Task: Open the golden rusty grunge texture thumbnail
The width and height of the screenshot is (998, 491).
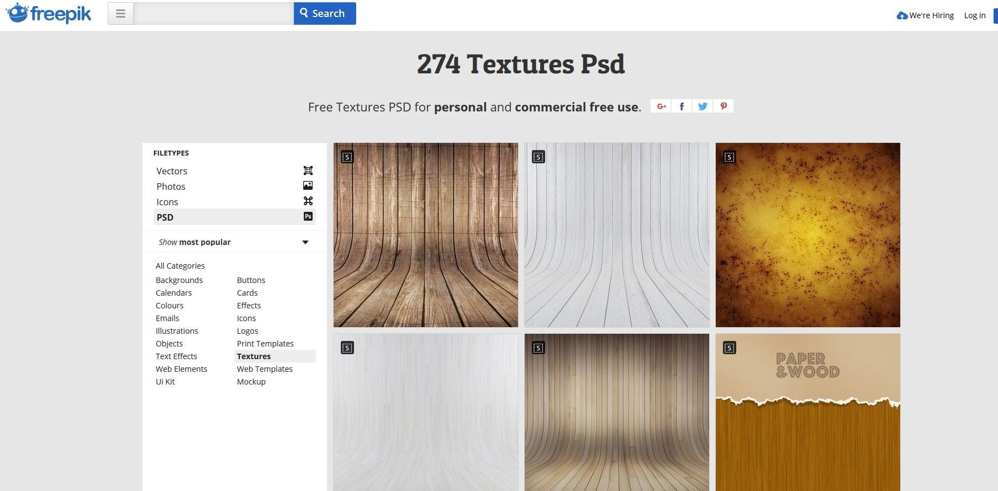Action: (808, 235)
